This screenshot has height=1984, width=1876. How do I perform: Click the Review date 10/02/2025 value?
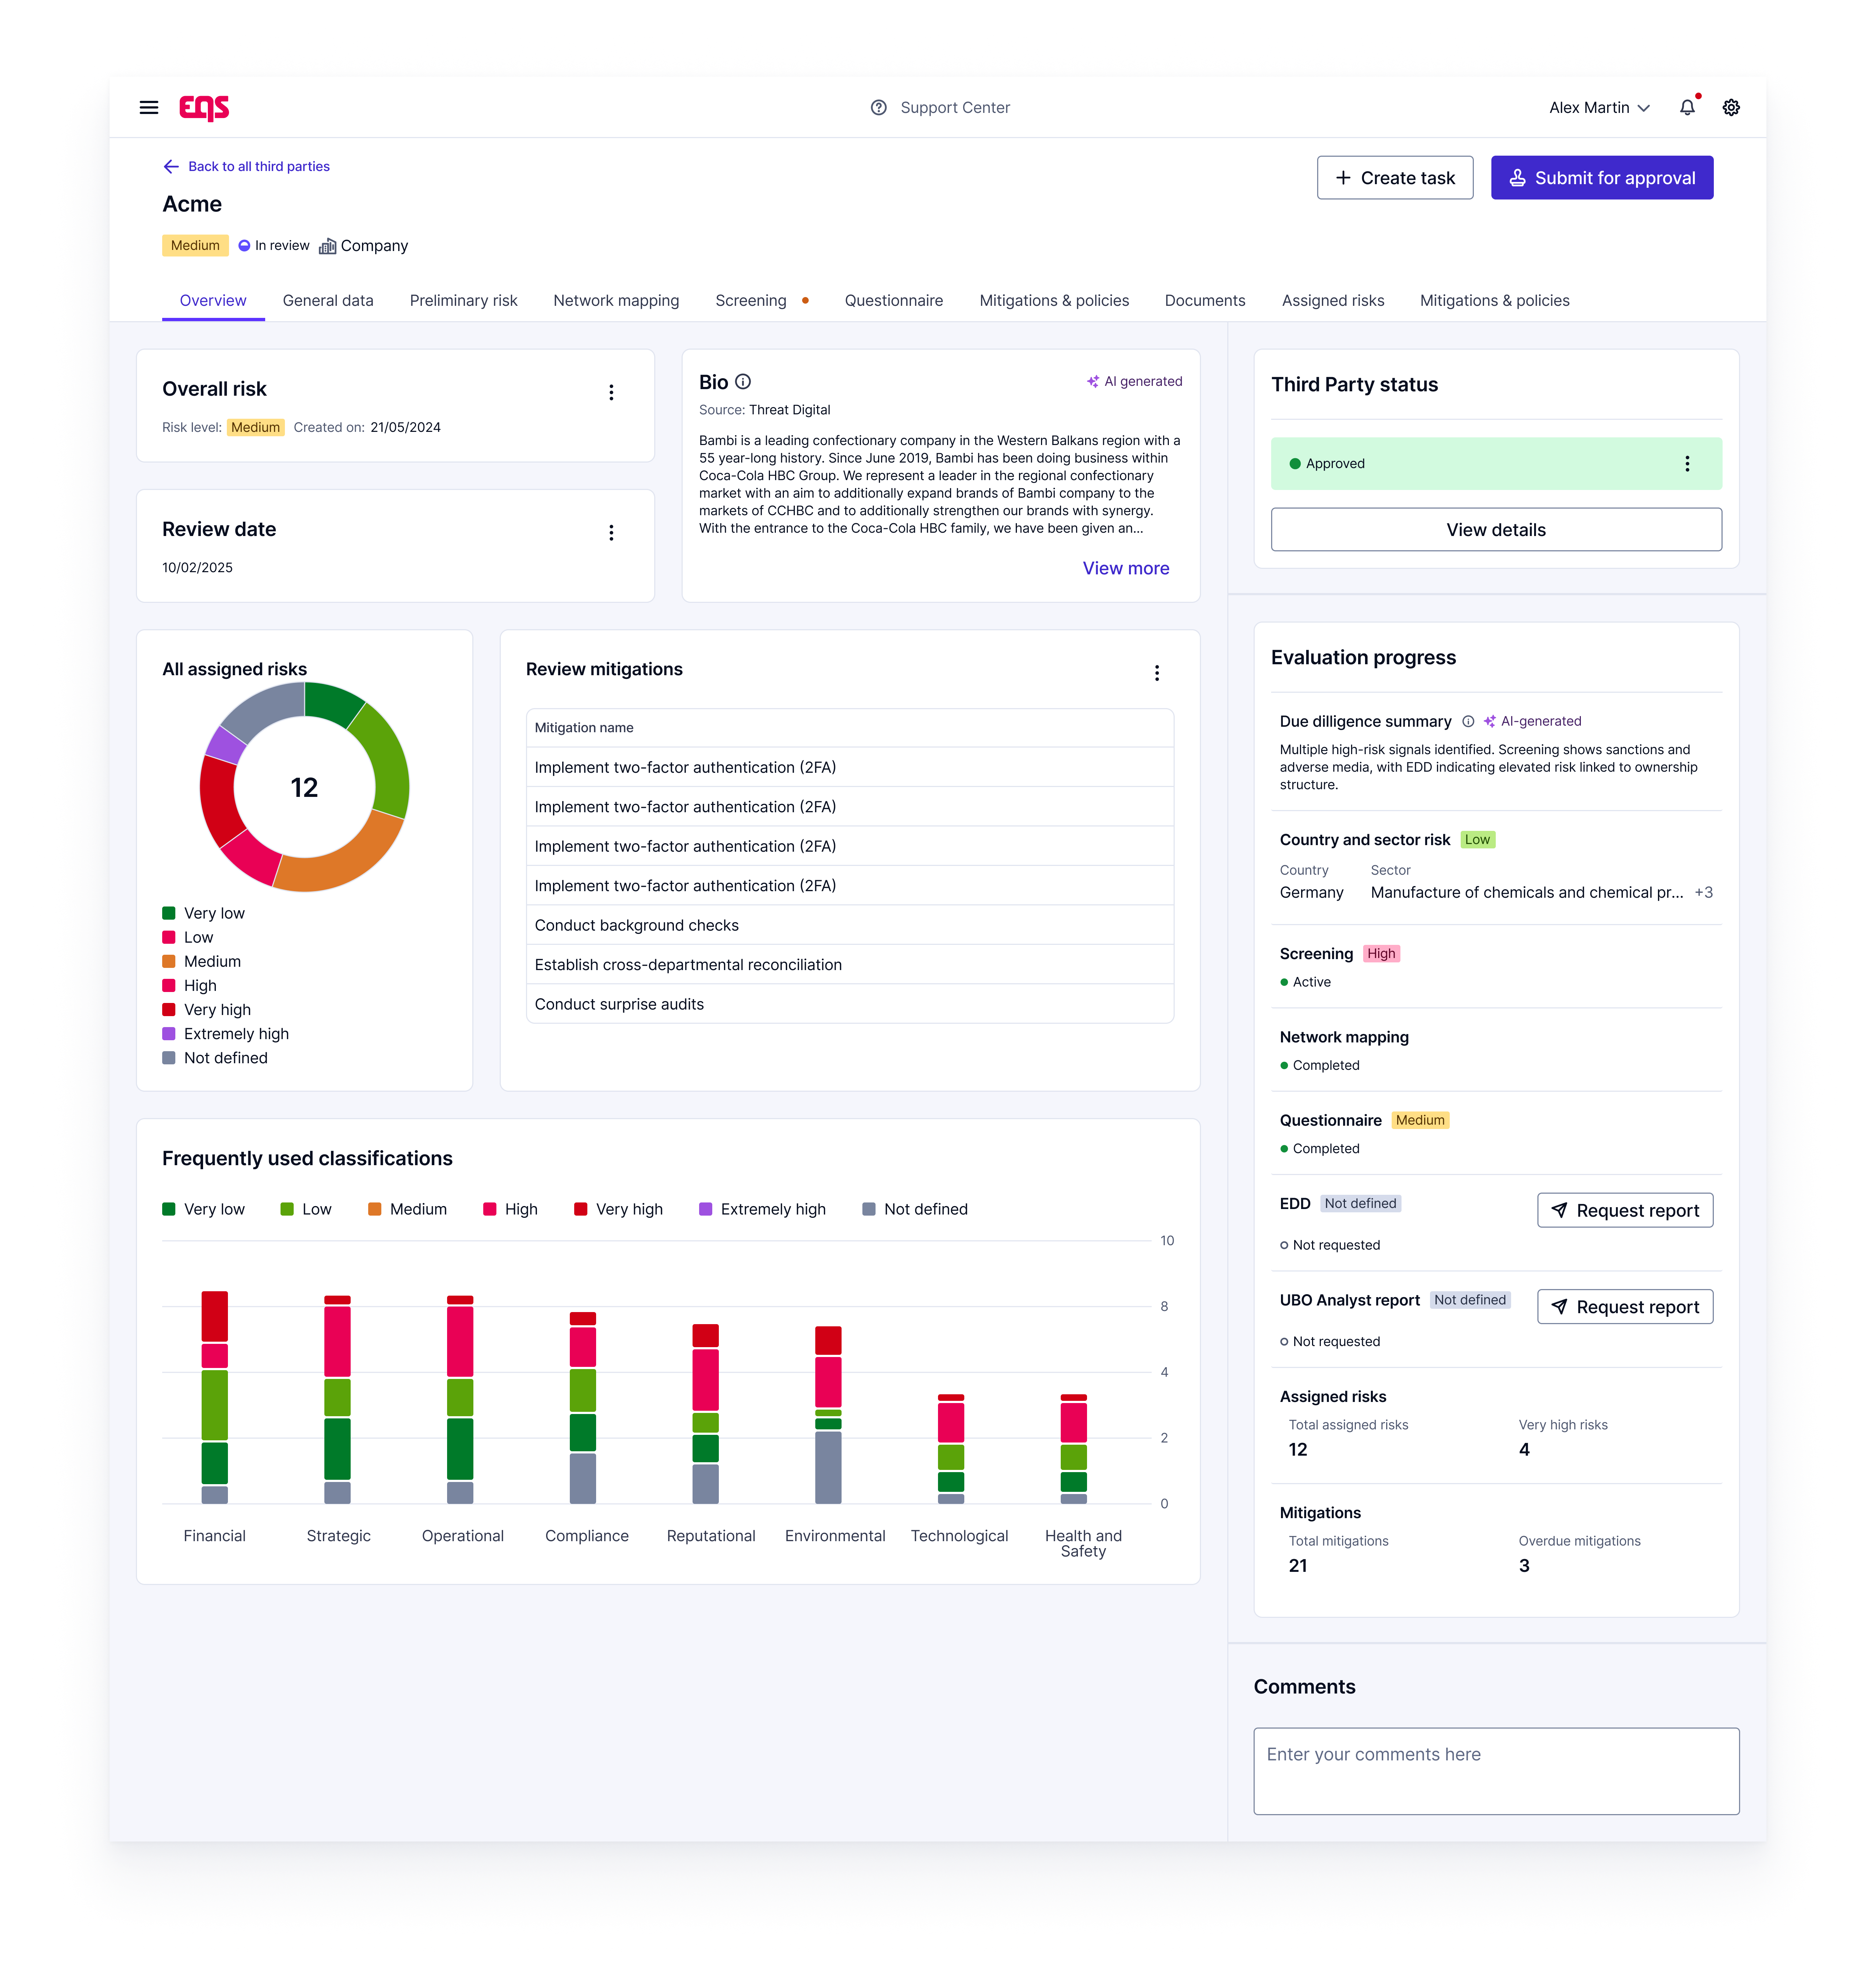pyautogui.click(x=197, y=567)
